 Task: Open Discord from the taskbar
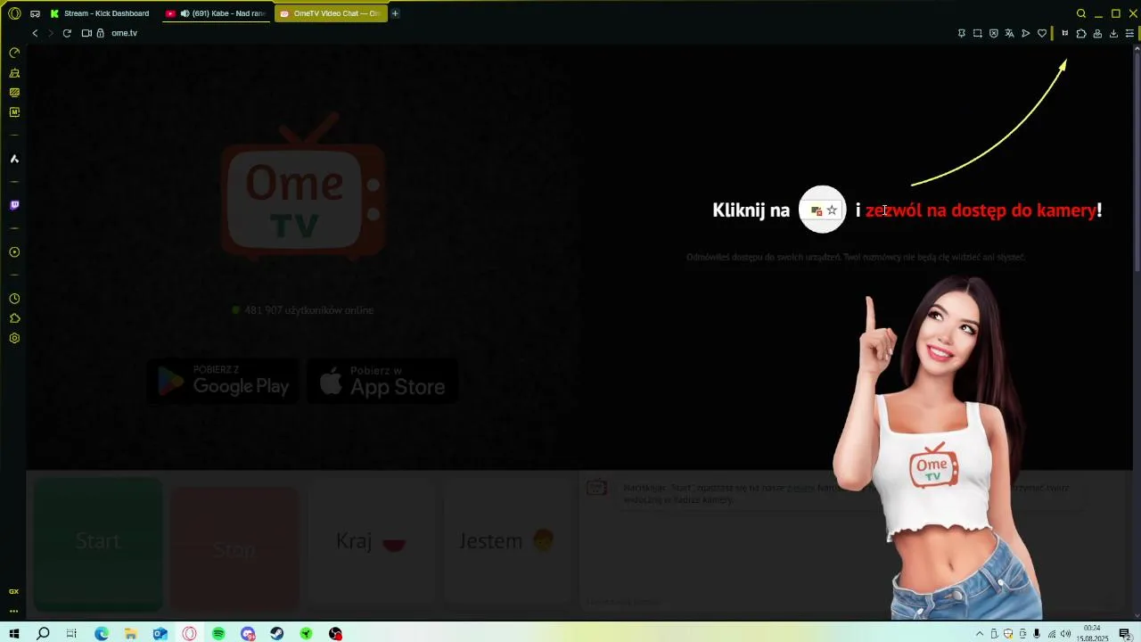click(x=248, y=634)
